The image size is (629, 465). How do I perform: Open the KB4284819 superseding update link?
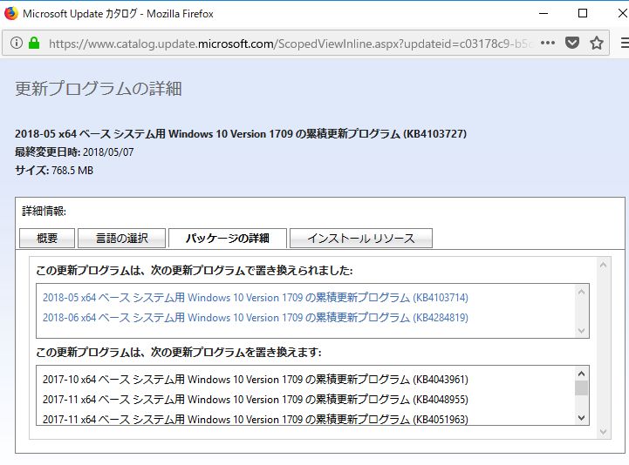(255, 318)
